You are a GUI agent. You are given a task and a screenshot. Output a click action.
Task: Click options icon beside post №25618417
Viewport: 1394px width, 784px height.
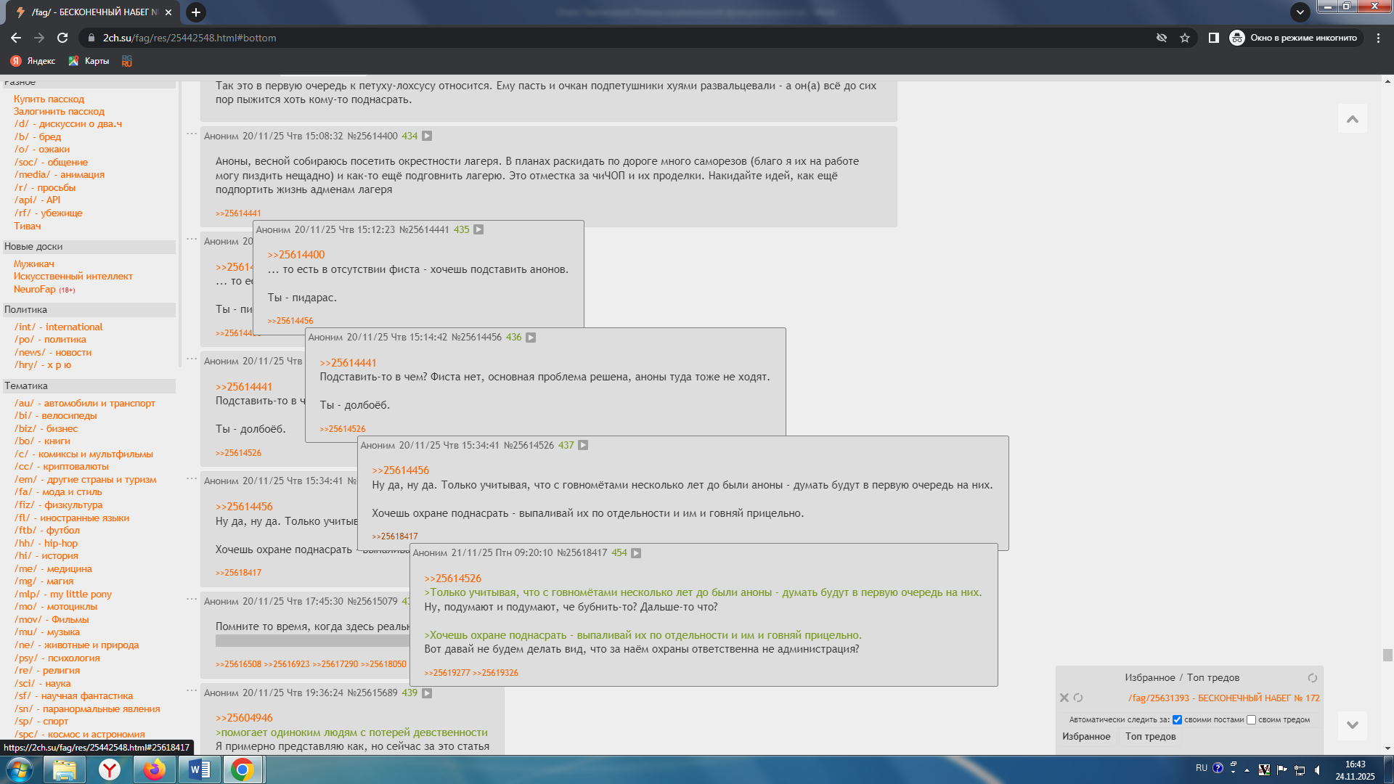pyautogui.click(x=636, y=553)
